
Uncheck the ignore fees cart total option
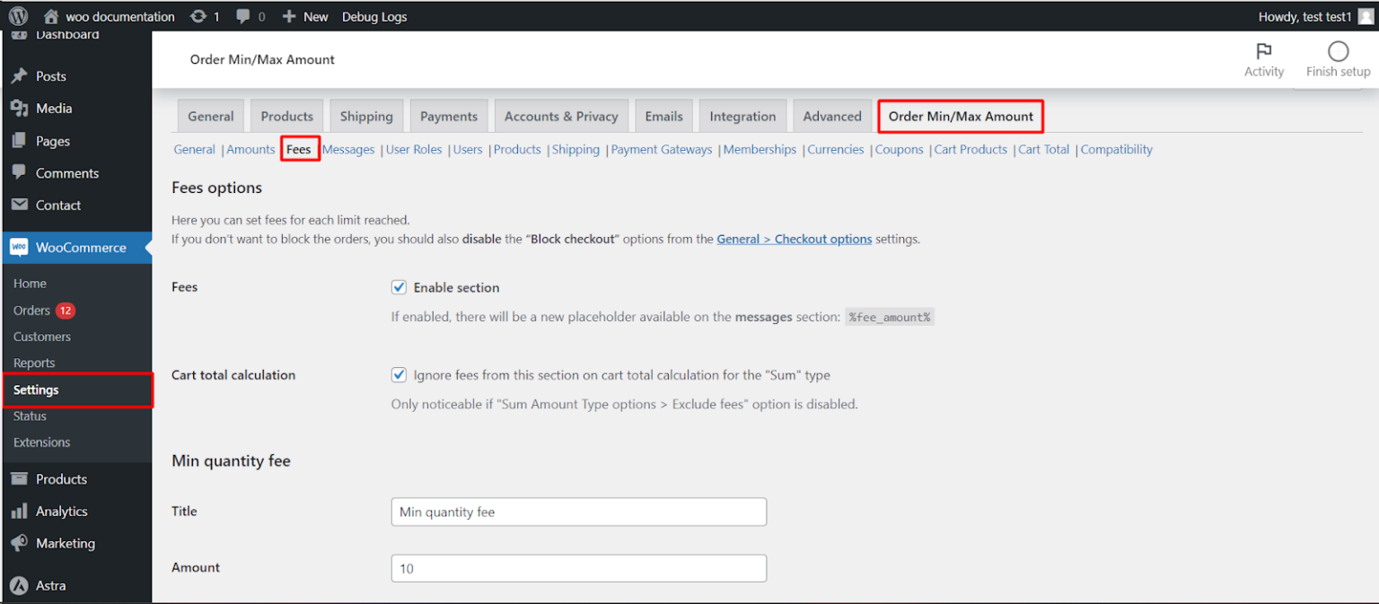[399, 374]
